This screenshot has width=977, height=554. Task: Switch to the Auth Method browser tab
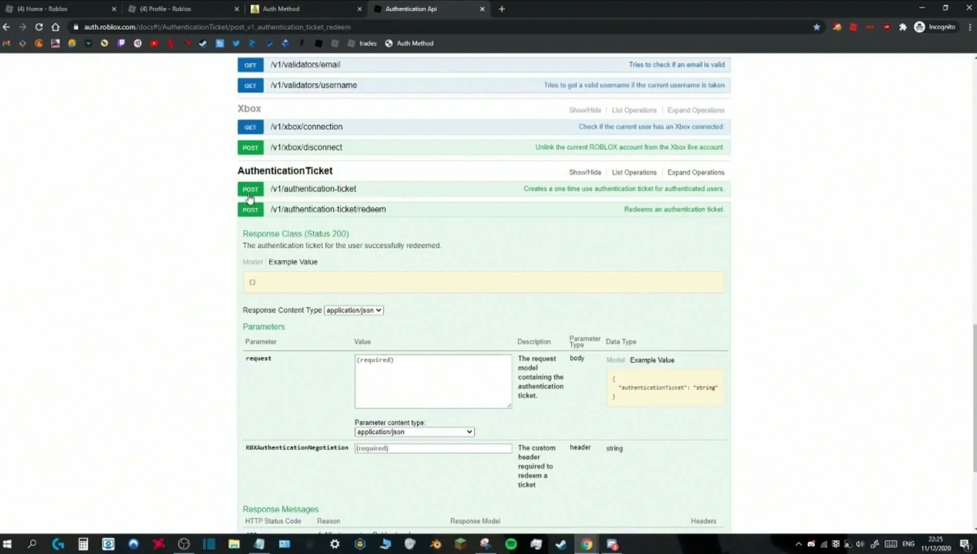pyautogui.click(x=303, y=9)
